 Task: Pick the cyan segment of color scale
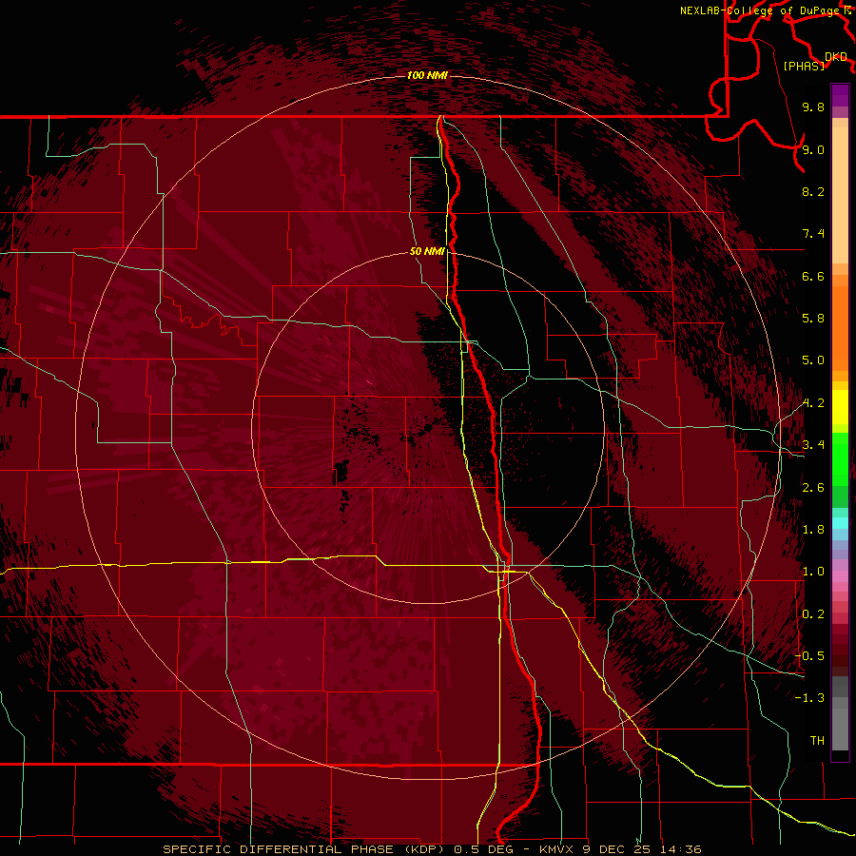coord(840,523)
